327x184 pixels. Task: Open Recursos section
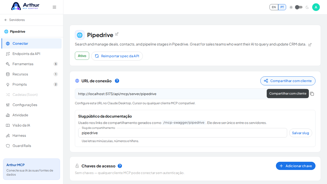point(31,74)
